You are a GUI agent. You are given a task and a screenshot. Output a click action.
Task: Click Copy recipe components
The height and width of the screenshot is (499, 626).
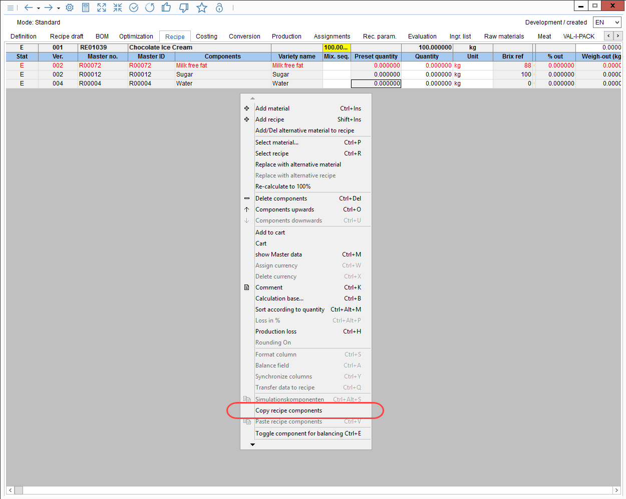(x=306, y=410)
